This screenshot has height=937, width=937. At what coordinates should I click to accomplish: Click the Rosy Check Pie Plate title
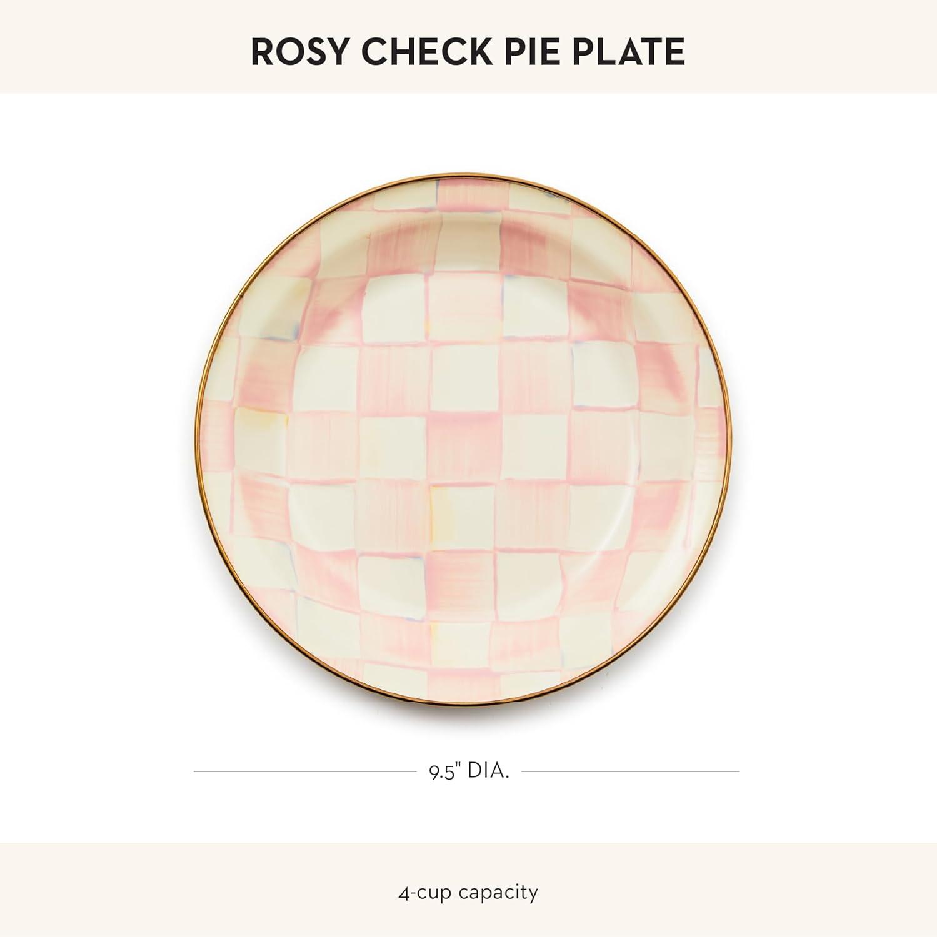tap(468, 52)
